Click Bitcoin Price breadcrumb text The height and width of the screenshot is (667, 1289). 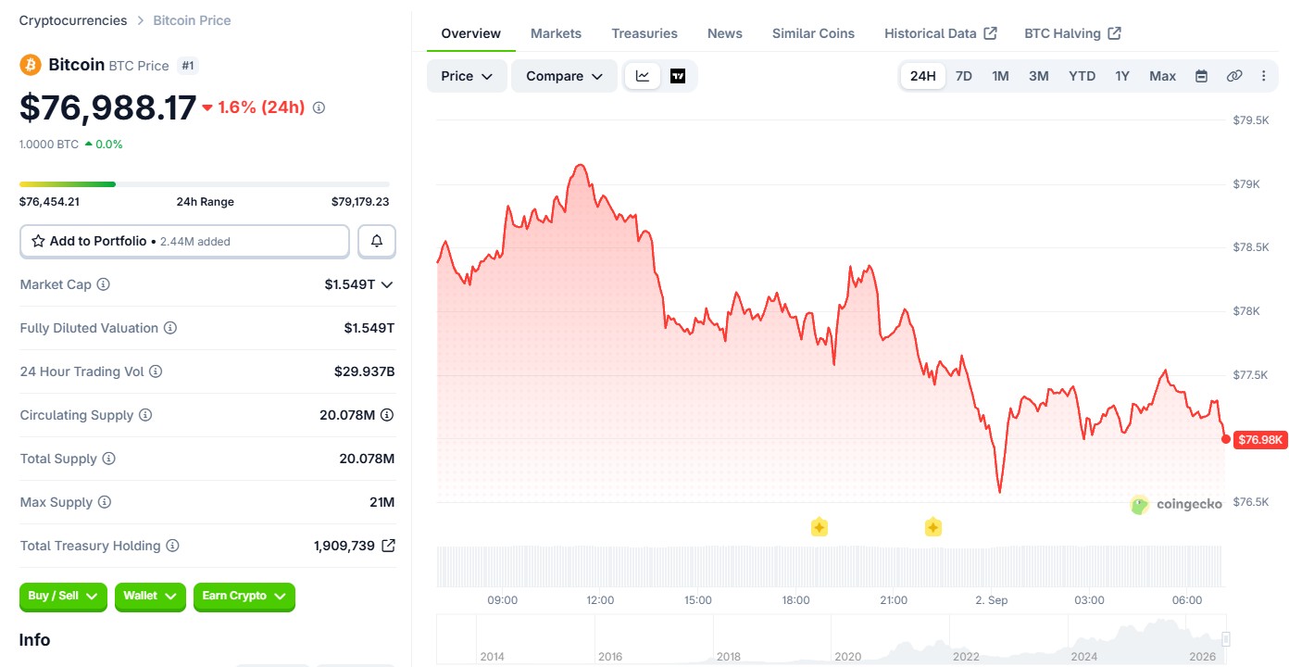(192, 20)
